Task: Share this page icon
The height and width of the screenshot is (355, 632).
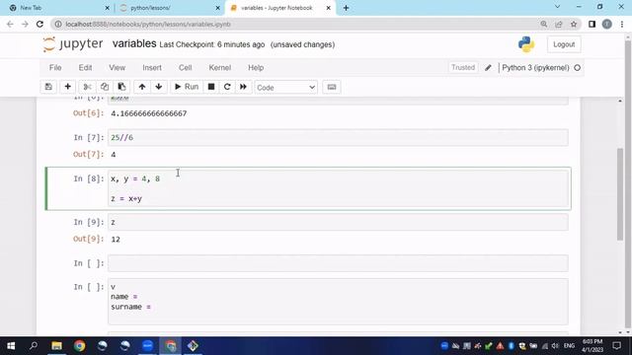Action: (x=559, y=24)
